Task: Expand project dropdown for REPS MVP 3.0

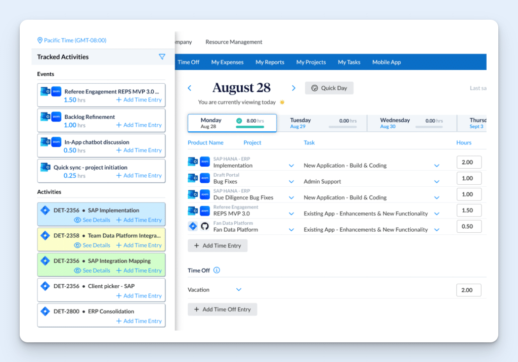Action: point(291,214)
